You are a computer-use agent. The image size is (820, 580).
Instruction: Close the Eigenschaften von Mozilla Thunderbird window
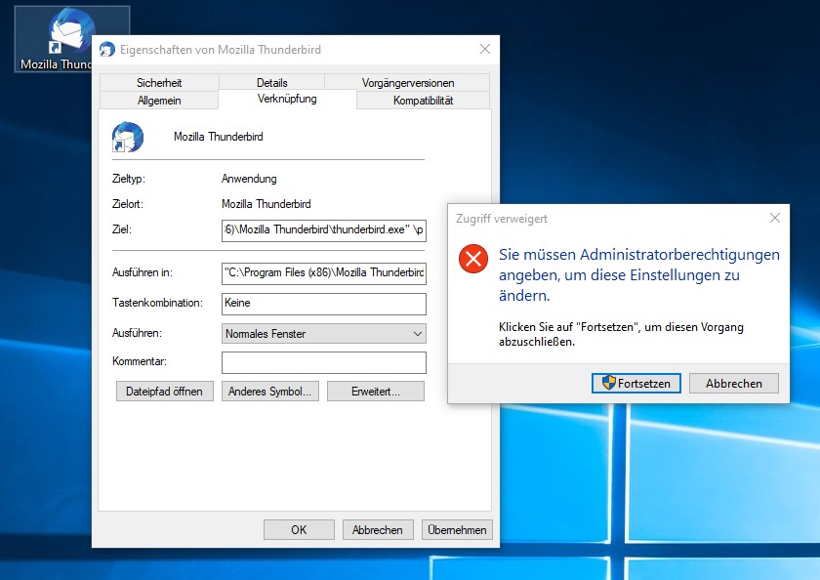[485, 49]
